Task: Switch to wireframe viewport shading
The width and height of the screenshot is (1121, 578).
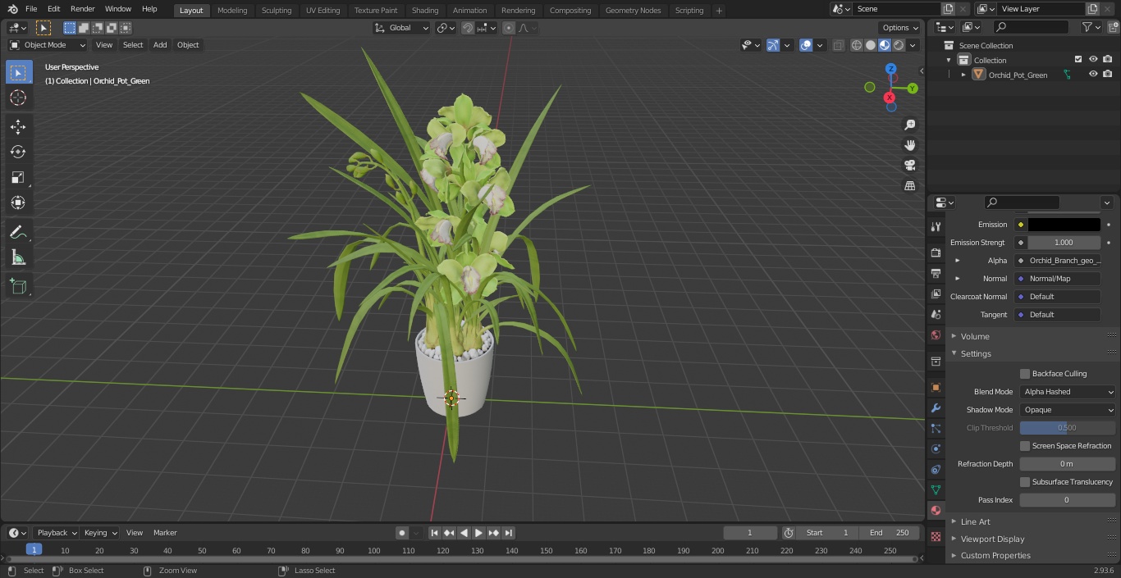Action: click(857, 45)
